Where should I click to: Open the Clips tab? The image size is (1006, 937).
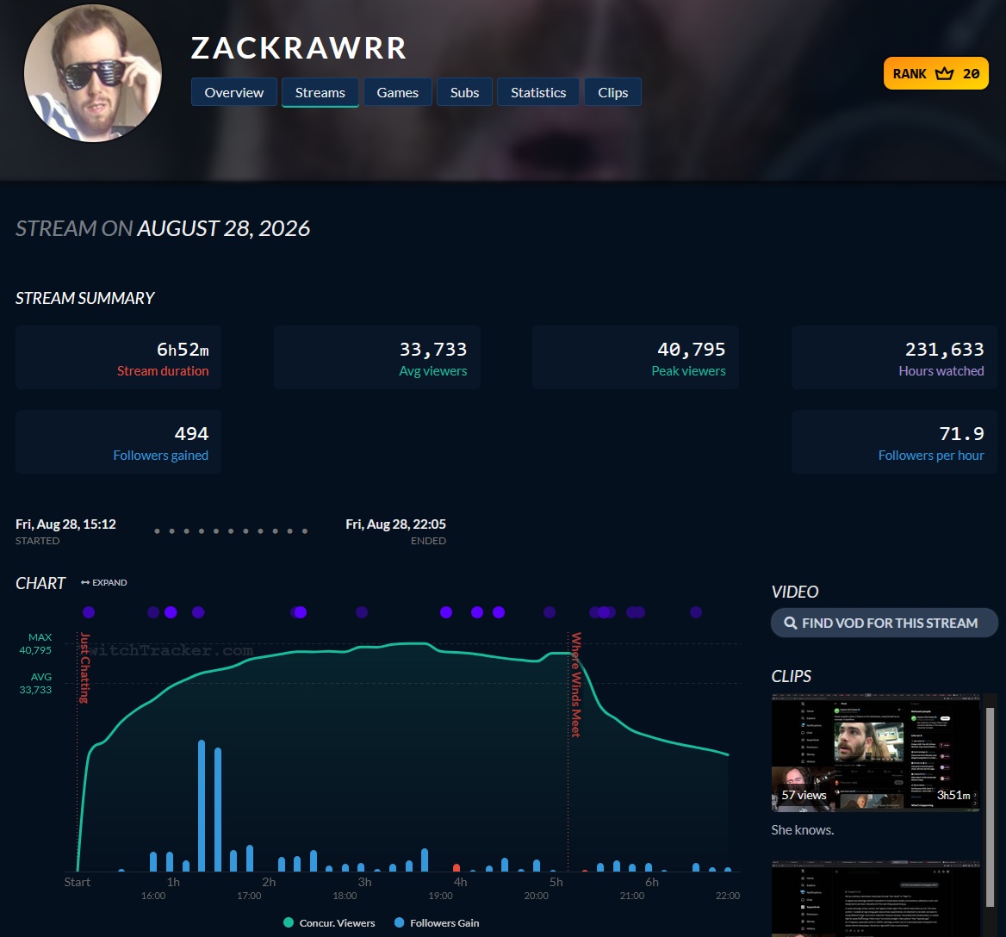612,91
